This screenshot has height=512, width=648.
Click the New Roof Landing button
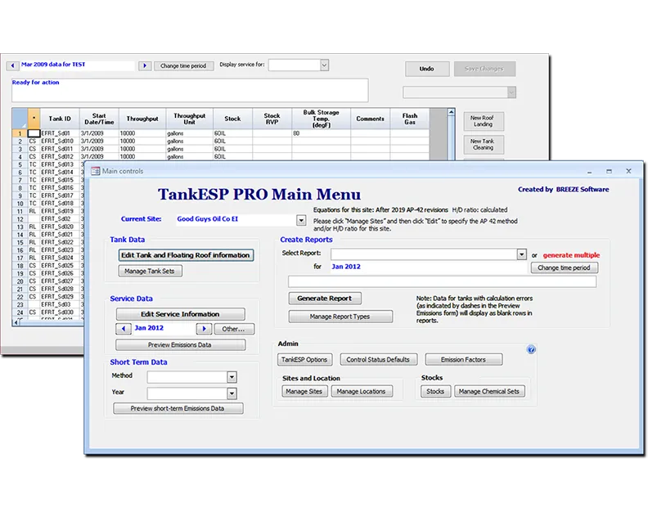coord(484,121)
